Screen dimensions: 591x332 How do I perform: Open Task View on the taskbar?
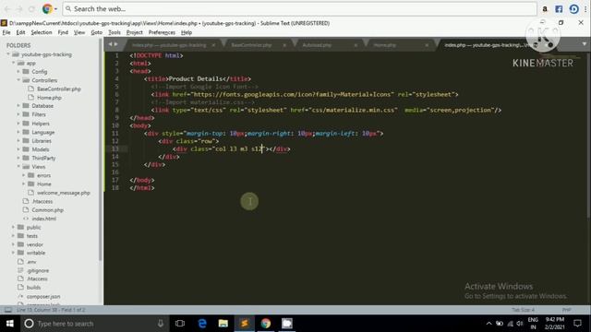[x=180, y=324]
